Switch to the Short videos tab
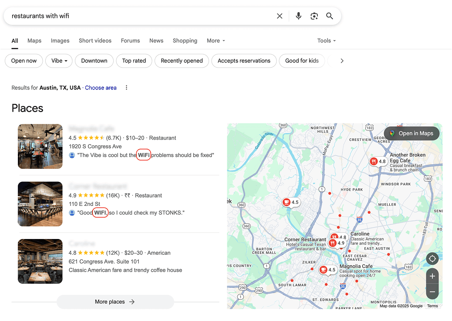452x321 pixels. coord(95,41)
